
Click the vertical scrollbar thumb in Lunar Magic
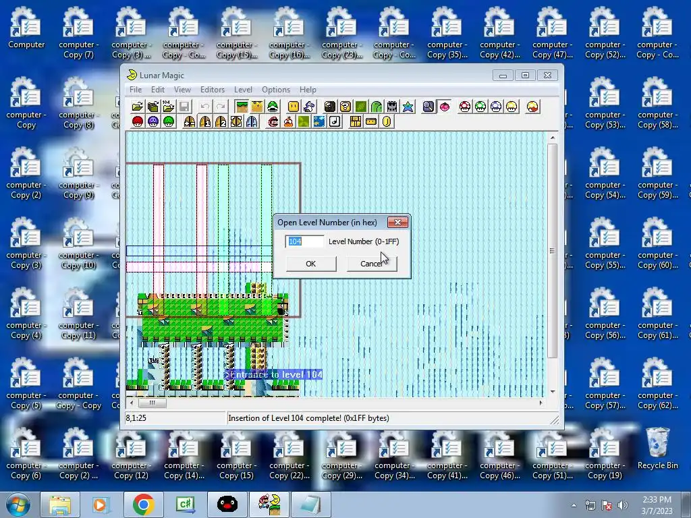(x=552, y=251)
